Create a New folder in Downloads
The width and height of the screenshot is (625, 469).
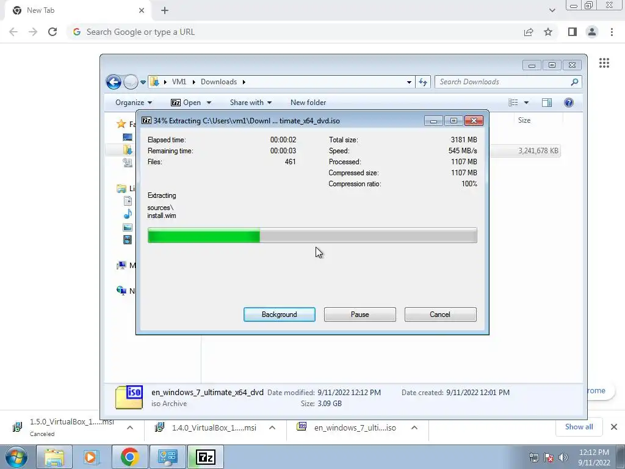[308, 103]
